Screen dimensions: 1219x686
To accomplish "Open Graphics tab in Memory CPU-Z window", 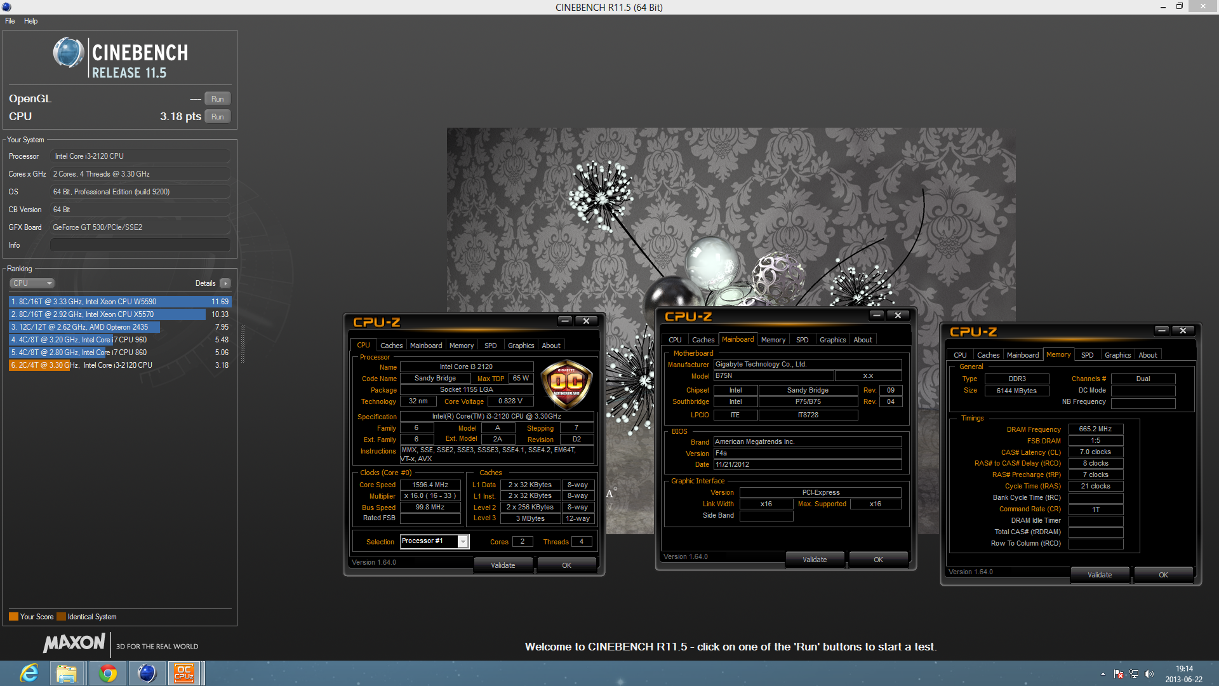I will click(x=1118, y=355).
